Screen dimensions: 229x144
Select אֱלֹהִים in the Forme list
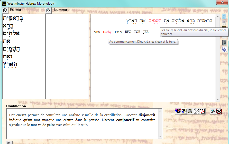click(x=11, y=33)
